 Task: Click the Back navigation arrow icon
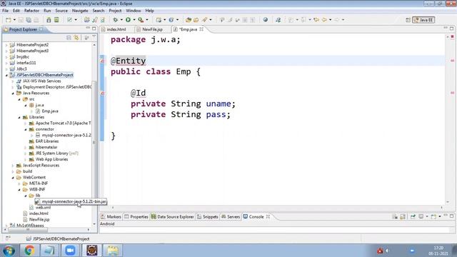pos(324,20)
